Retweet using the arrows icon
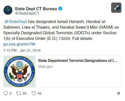Screen dimensions: 125x101 click(x=19, y=93)
